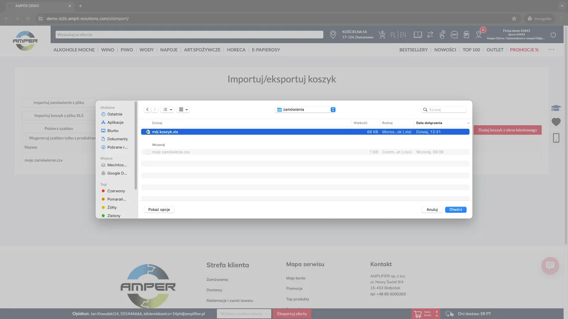Image resolution: width=568 pixels, height=319 pixels.
Task: Open the Wybierz szablon oferty dropdown
Action: point(244,314)
